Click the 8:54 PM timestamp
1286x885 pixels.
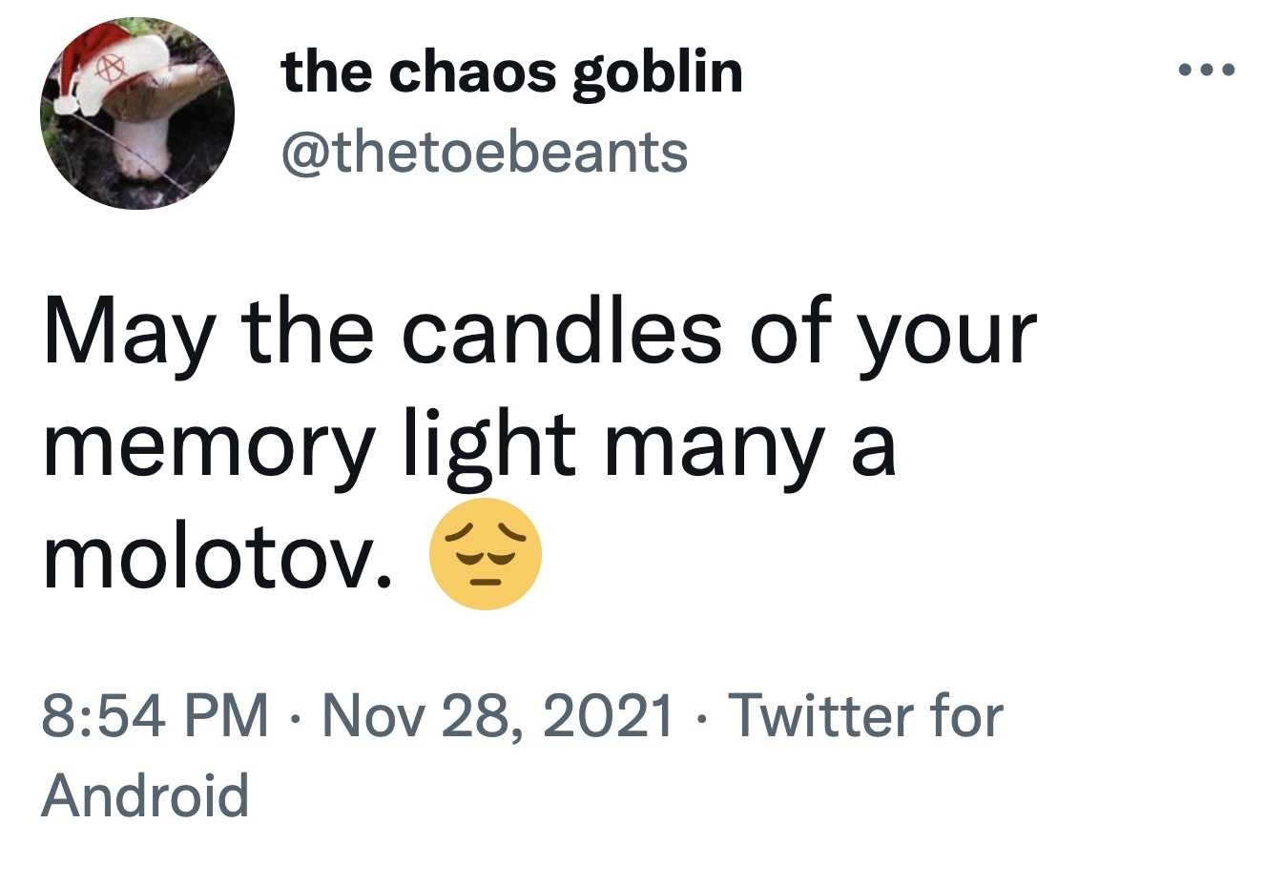tap(156, 715)
